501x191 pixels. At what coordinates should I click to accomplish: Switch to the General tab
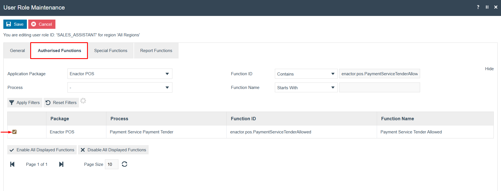(x=17, y=51)
